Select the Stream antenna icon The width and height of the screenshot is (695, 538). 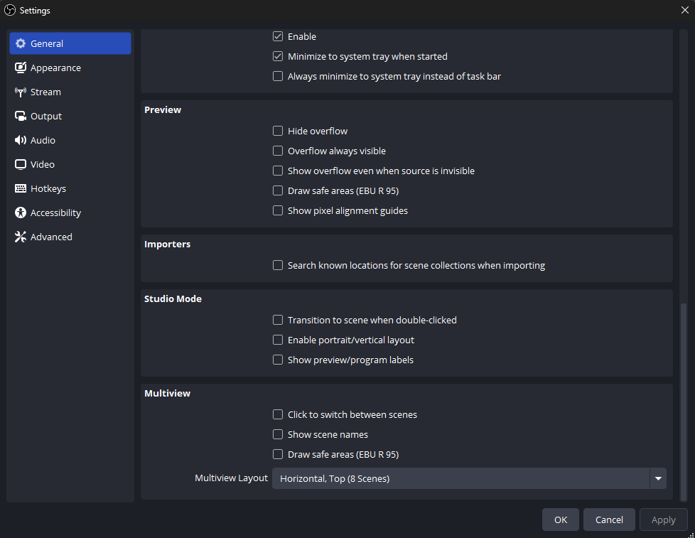coord(21,92)
